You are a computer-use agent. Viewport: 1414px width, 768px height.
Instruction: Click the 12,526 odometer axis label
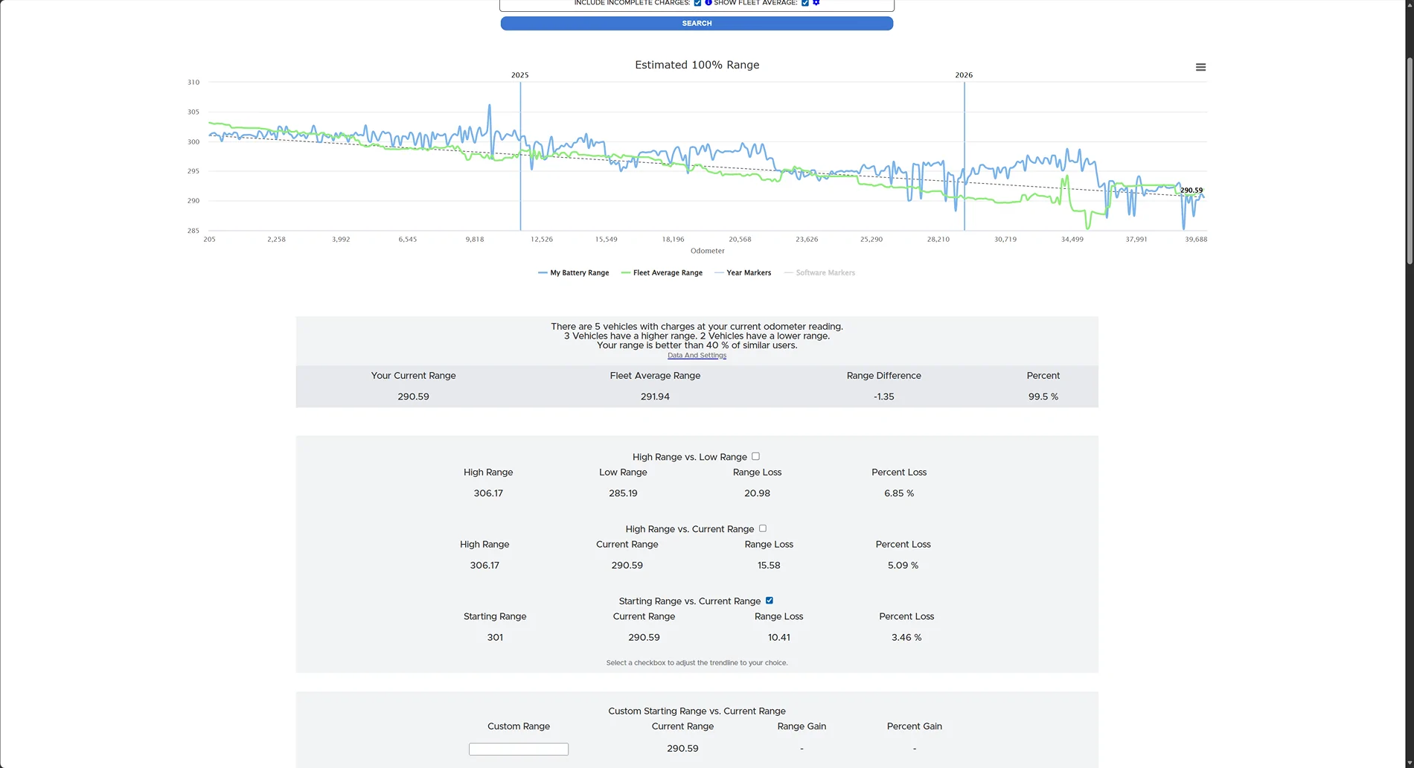point(541,240)
